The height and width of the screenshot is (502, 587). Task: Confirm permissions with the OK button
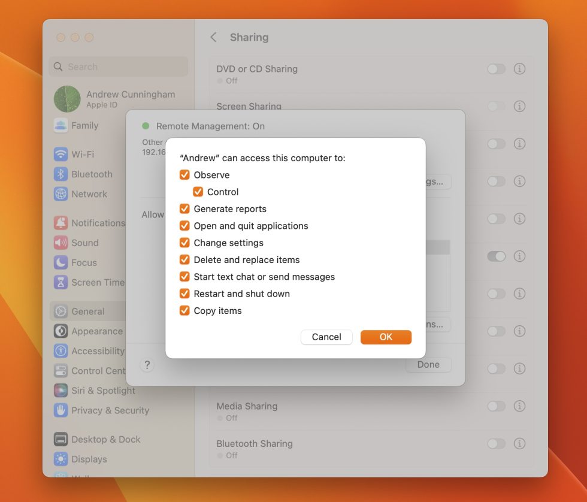point(386,337)
